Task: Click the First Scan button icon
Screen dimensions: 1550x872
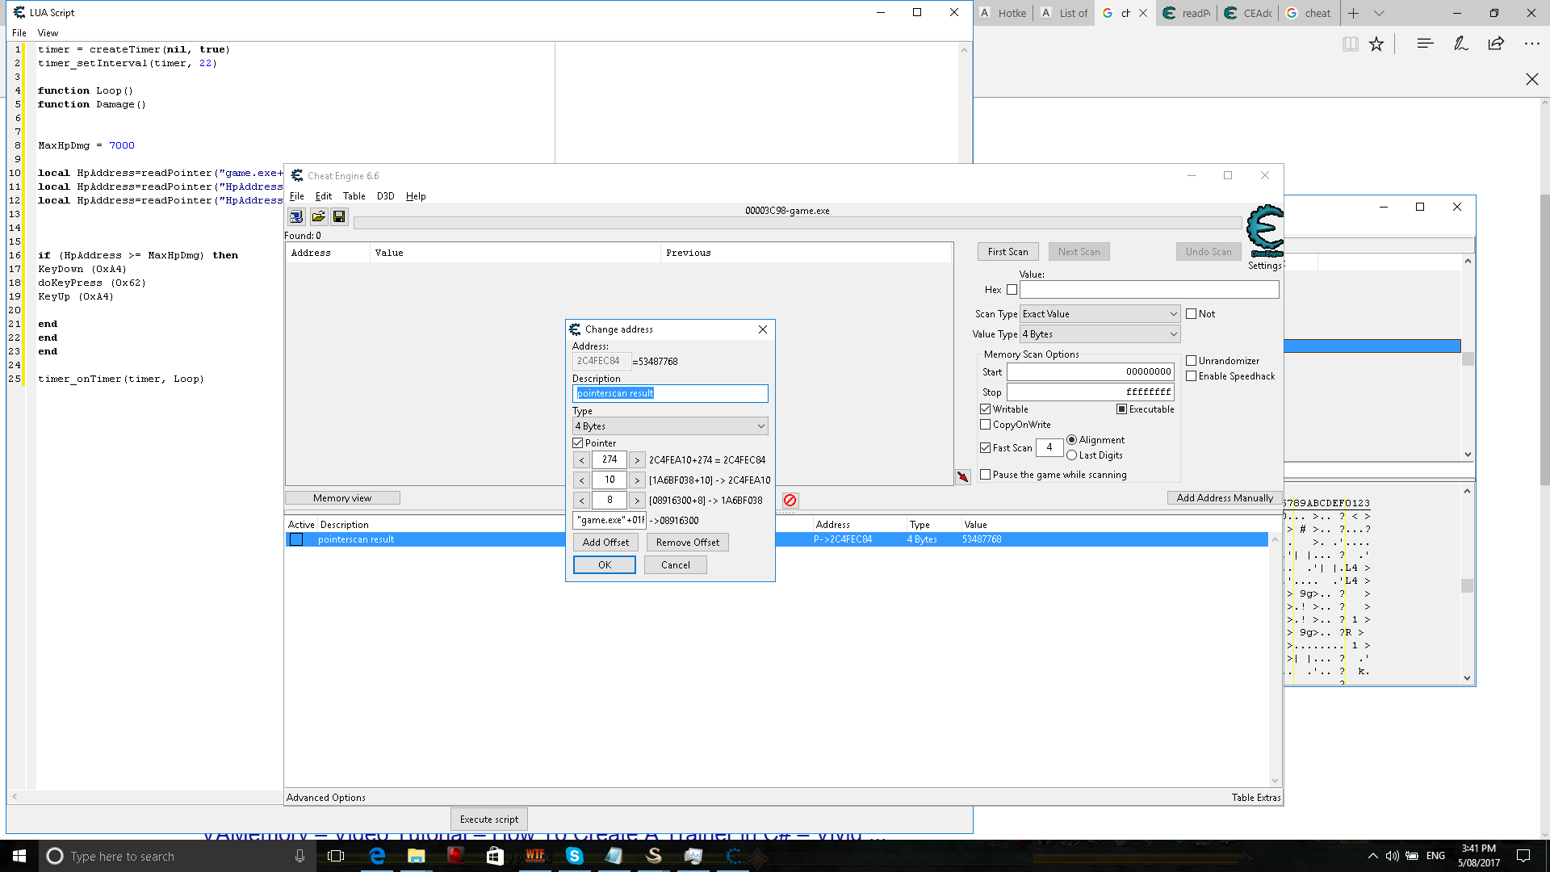Action: pos(1007,251)
